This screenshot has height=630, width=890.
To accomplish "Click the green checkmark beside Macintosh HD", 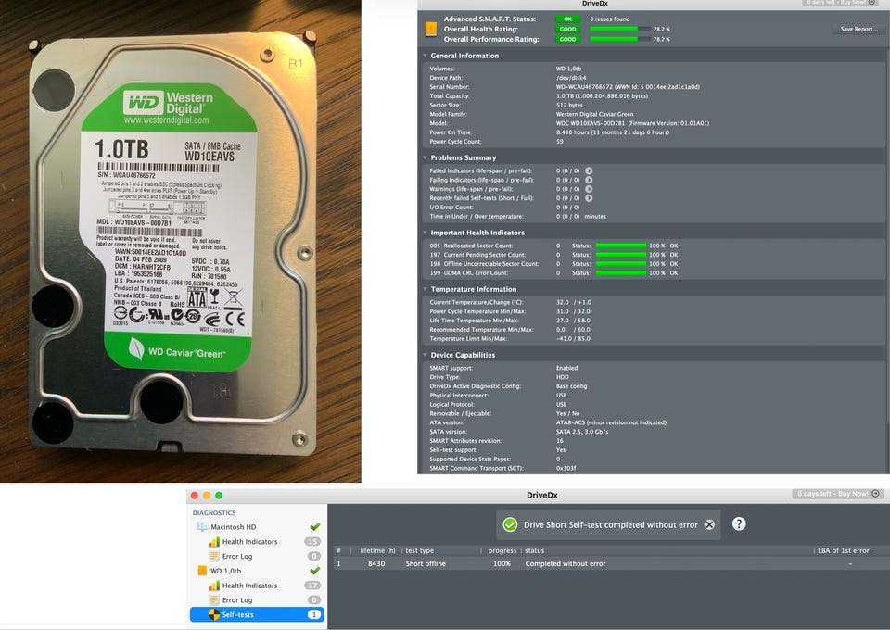I will coord(315,527).
